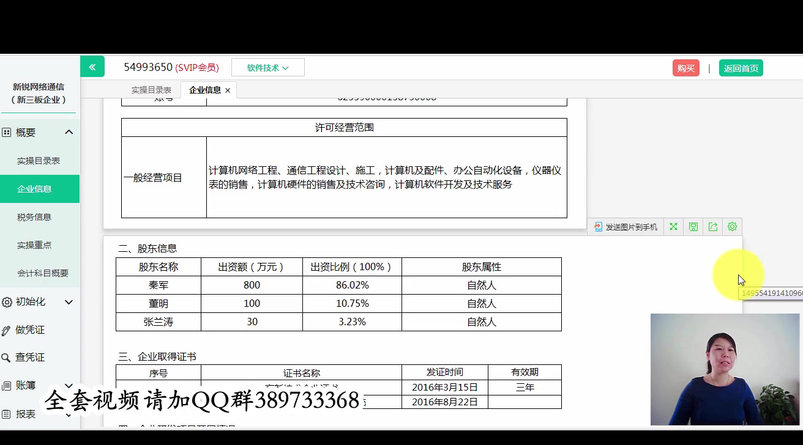
Task: Switch to the 实操目录表 tab
Action: coord(152,90)
